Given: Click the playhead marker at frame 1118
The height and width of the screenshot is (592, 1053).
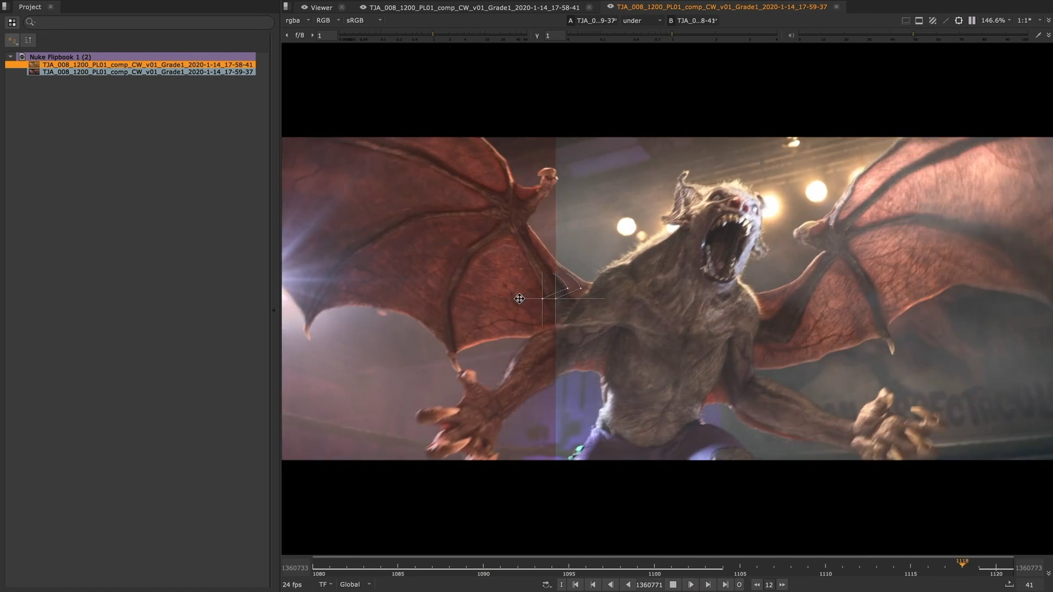Looking at the screenshot, I should tap(962, 563).
